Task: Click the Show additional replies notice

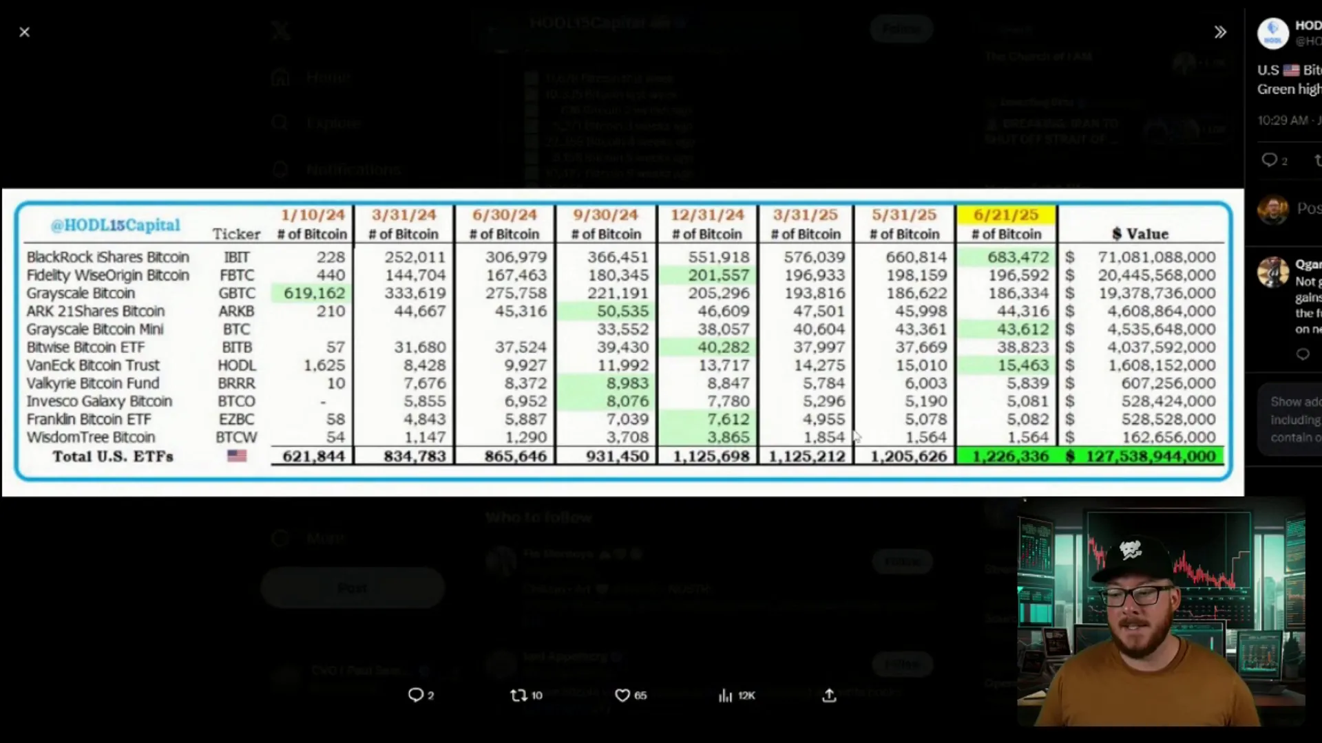Action: [1290, 420]
